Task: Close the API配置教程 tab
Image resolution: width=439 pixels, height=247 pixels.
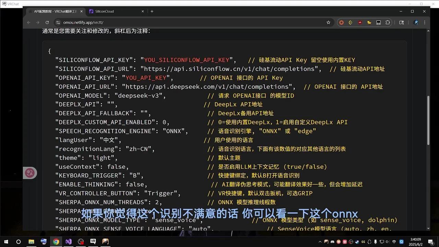Action: click(x=81, y=11)
